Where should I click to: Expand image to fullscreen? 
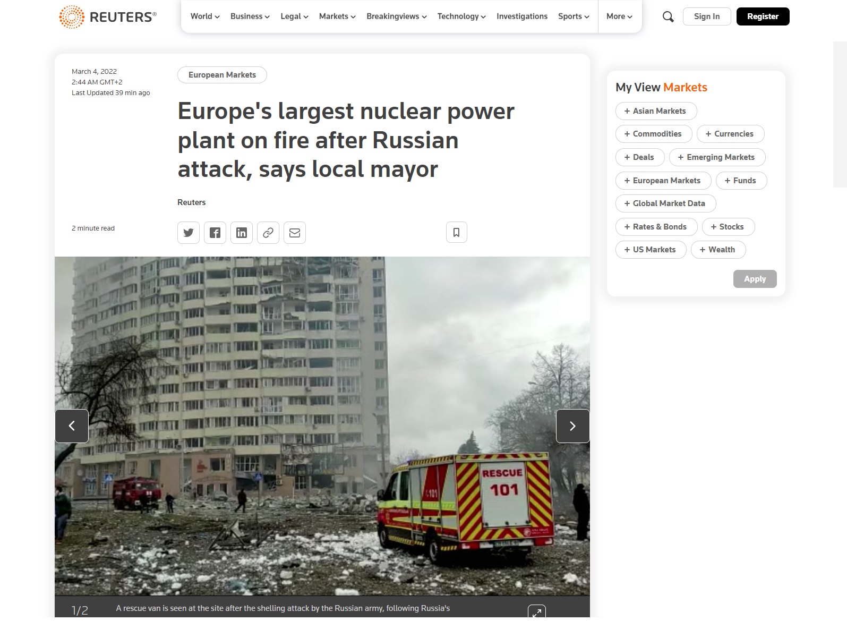pyautogui.click(x=537, y=612)
